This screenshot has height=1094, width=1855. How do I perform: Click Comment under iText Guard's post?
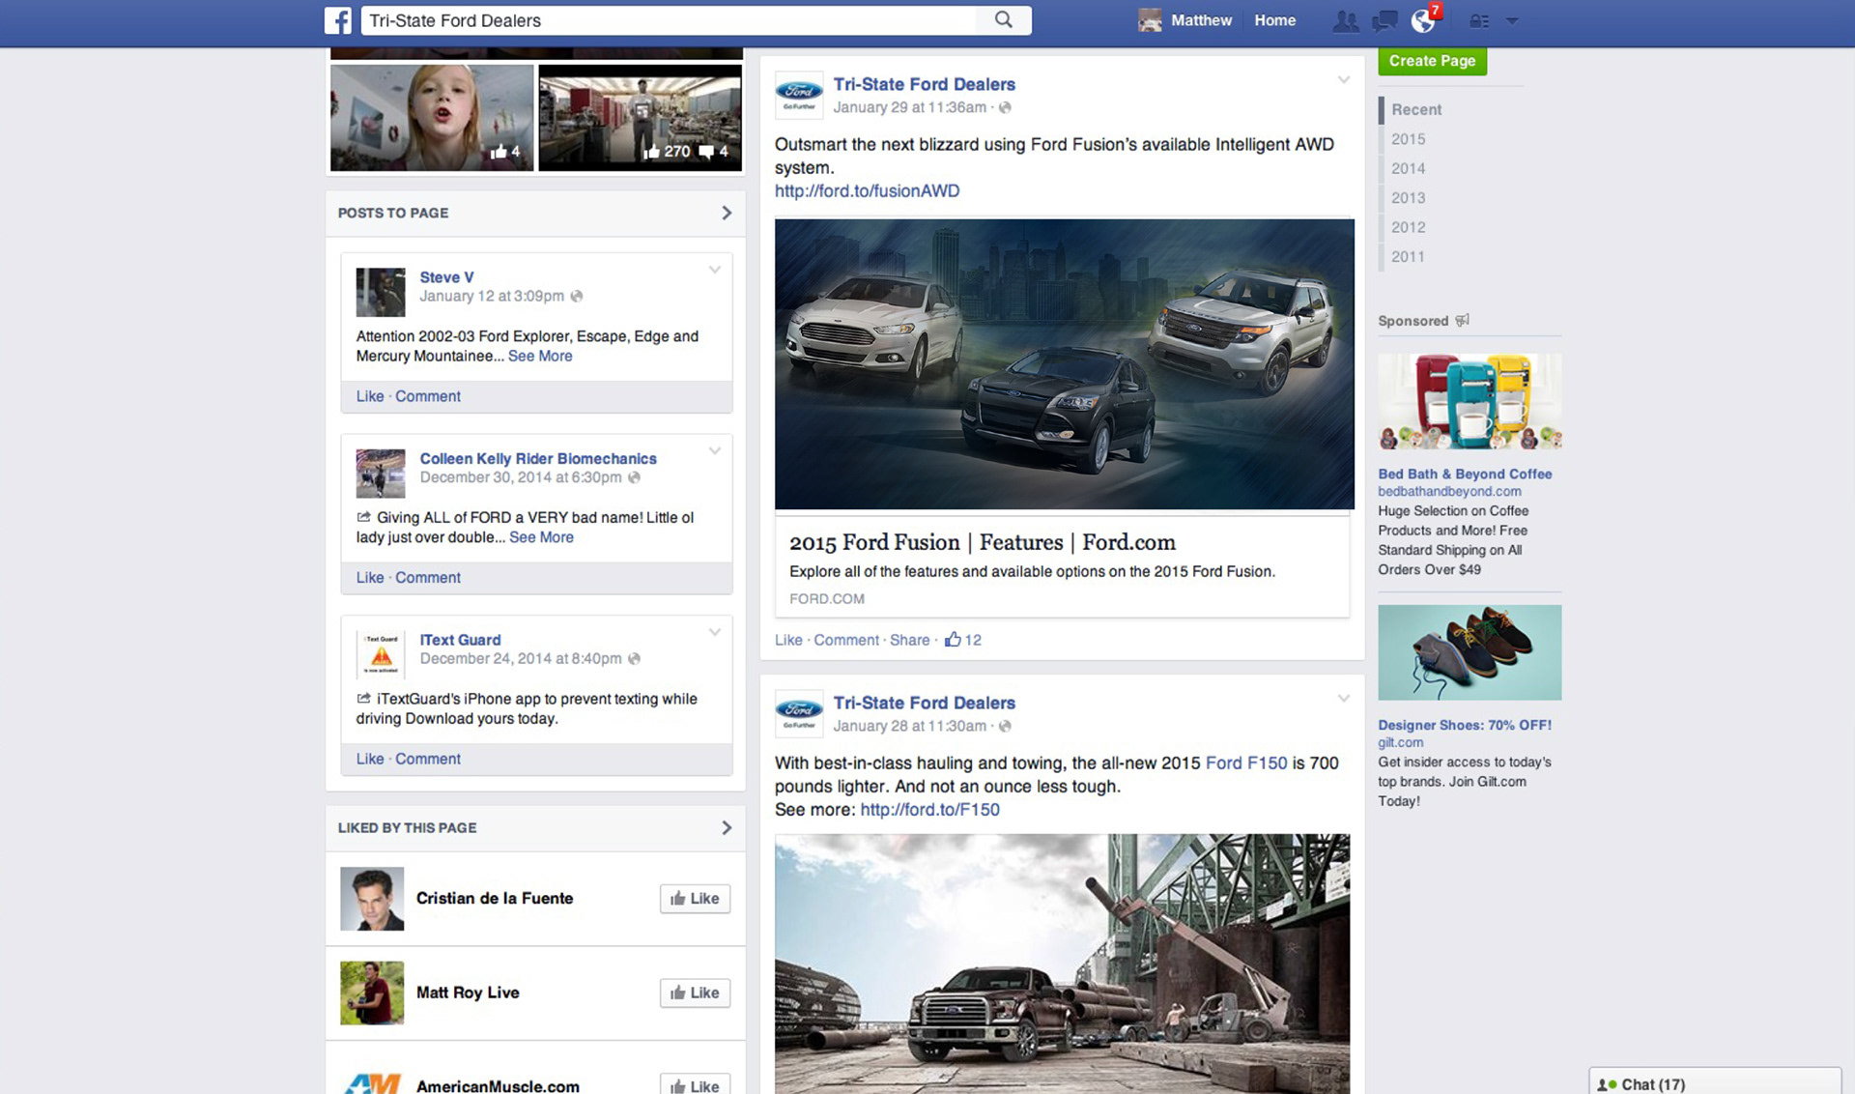(427, 759)
